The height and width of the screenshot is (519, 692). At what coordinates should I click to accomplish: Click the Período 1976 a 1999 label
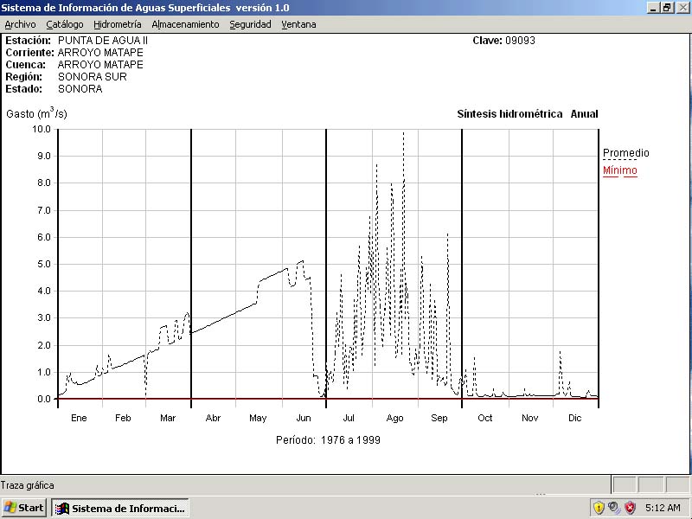(x=328, y=439)
